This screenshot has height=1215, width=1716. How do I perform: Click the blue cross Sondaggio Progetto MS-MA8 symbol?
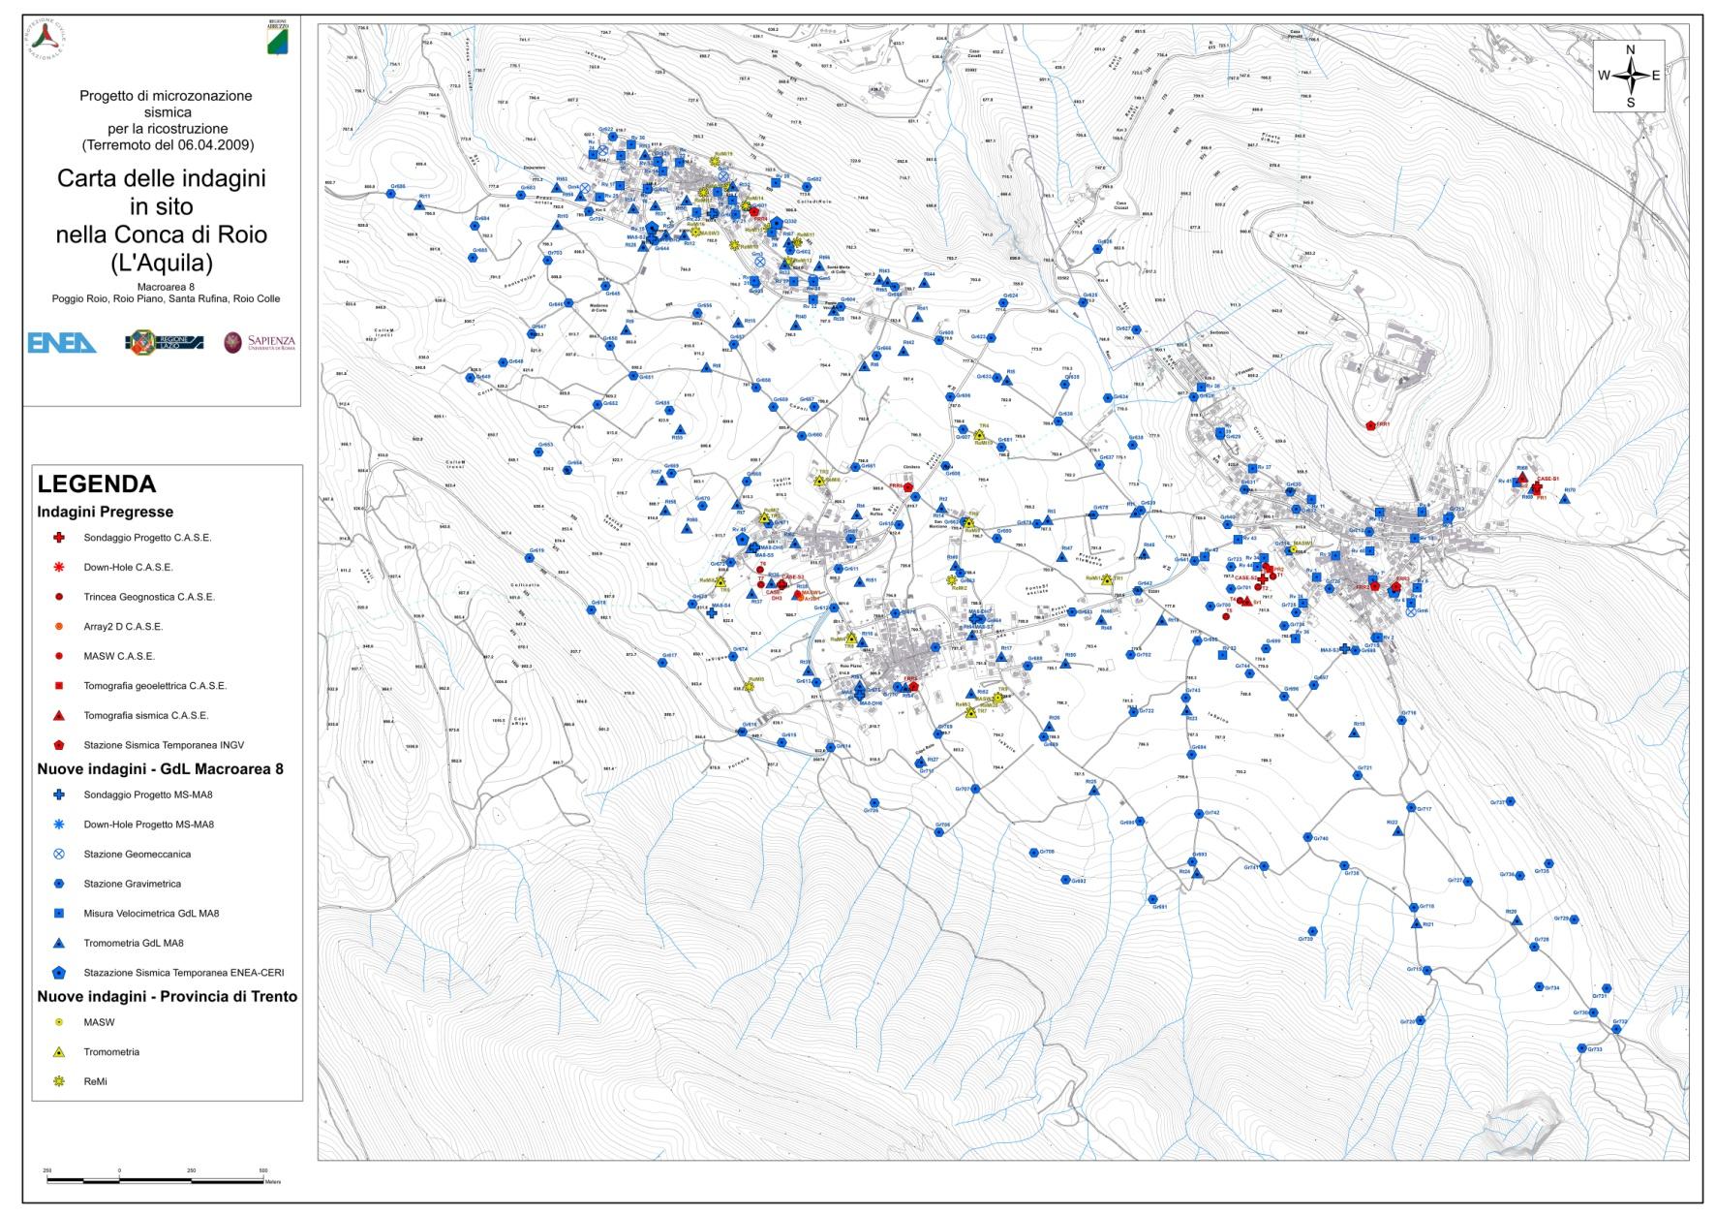pos(59,794)
